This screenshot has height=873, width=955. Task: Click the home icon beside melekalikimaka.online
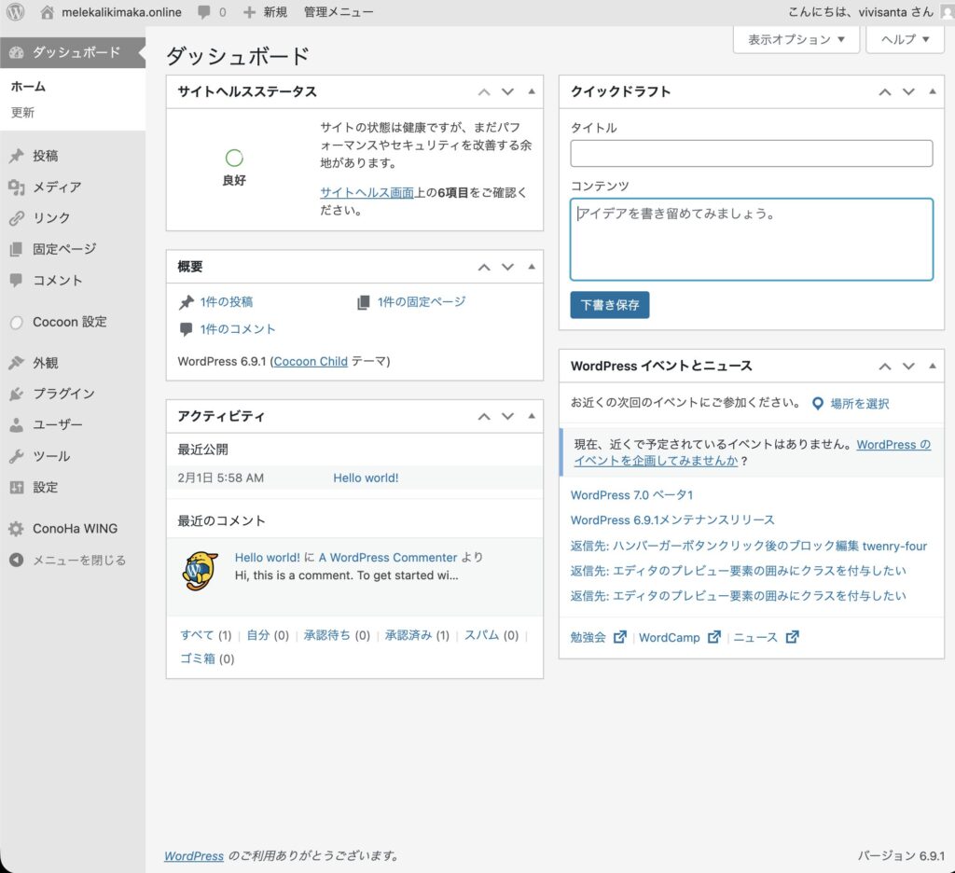[x=48, y=12]
